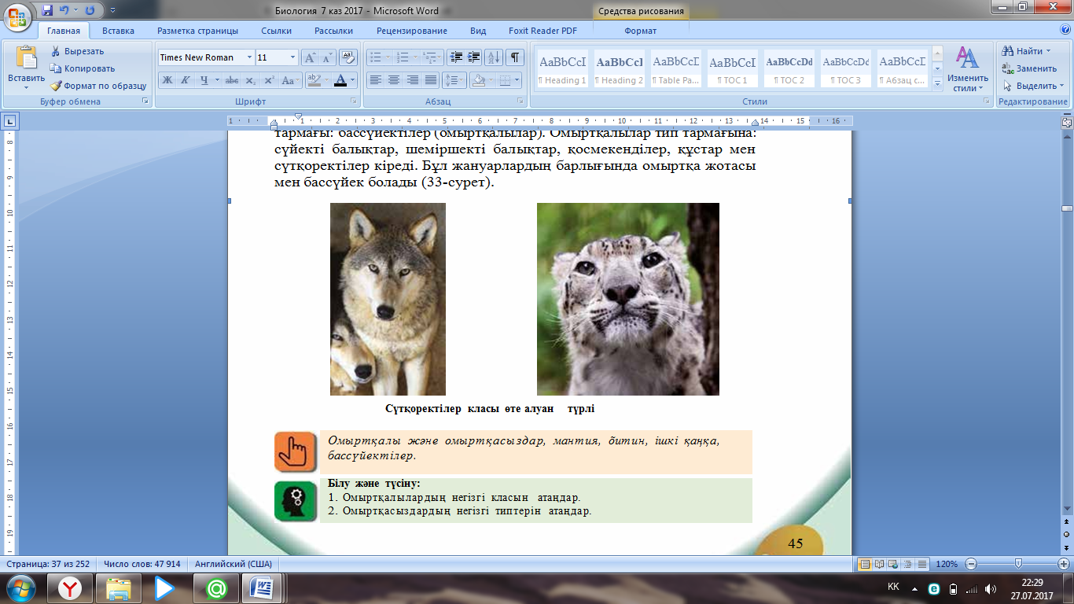Toggle bold formatting (Ж)
Image resolution: width=1074 pixels, height=604 pixels.
point(167,80)
